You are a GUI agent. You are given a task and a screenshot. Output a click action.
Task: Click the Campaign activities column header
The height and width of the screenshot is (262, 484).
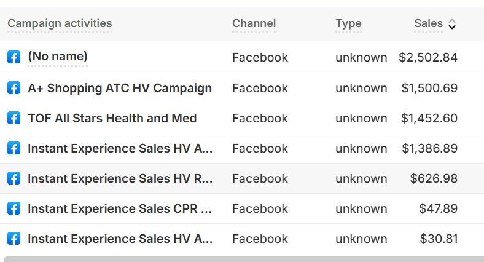pyautogui.click(x=60, y=24)
